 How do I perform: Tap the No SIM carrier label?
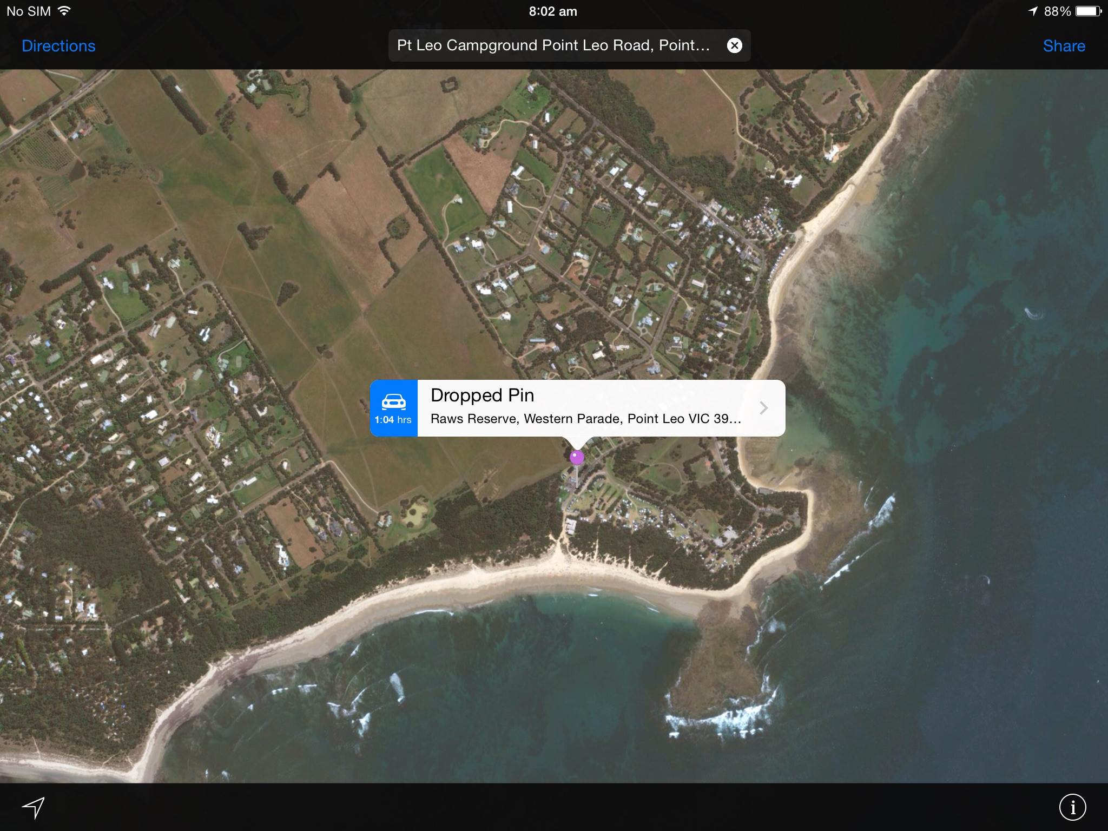[x=28, y=11]
